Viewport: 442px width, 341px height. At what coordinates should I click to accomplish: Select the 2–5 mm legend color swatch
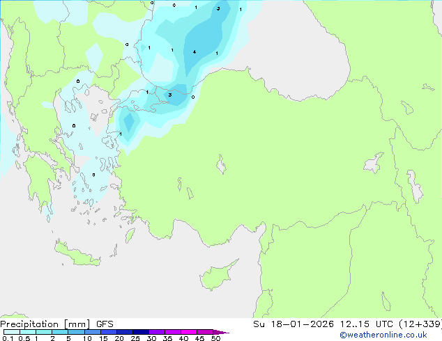(x=60, y=332)
